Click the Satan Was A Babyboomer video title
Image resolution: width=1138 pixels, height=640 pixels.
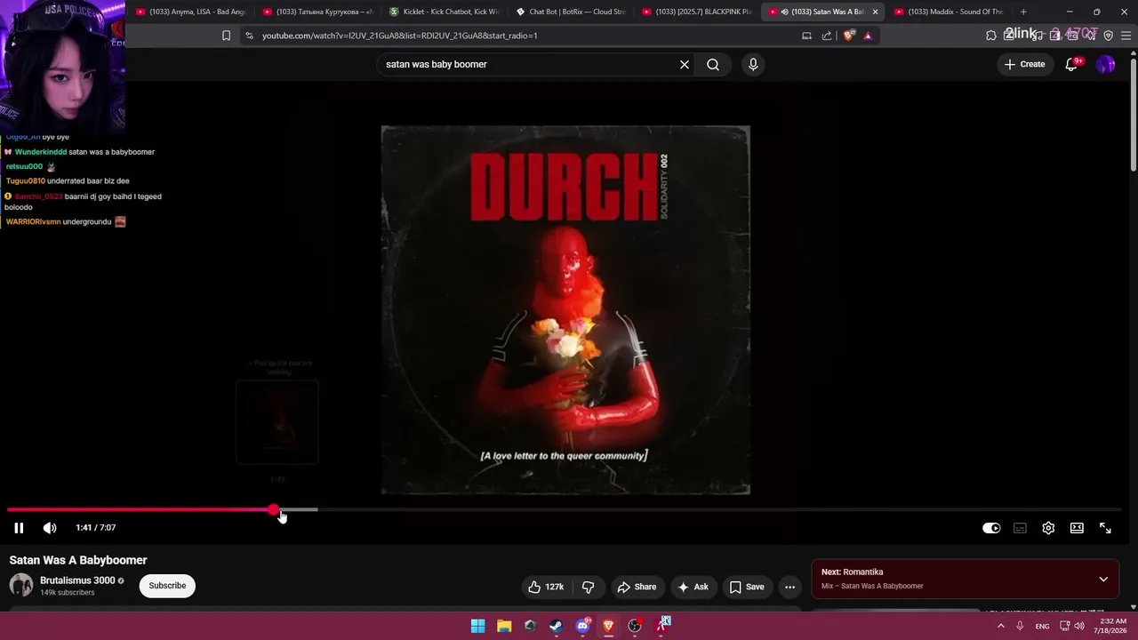pos(78,560)
